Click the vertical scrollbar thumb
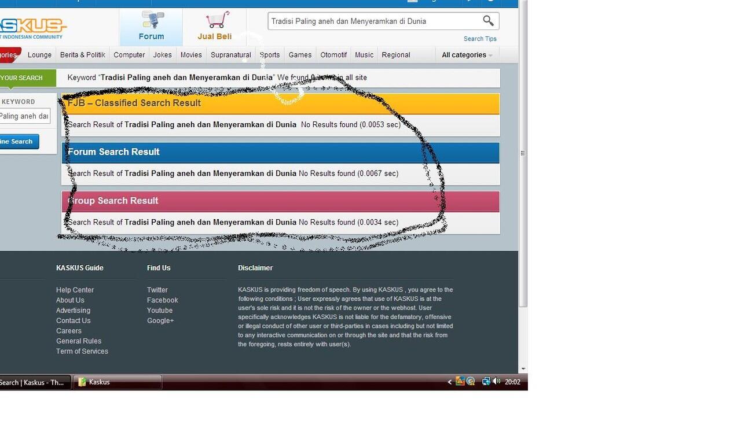Viewport: 741px width, 436px height. (x=523, y=154)
